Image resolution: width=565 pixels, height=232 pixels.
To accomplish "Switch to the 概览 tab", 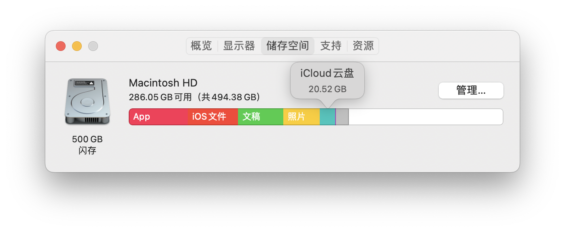I will pyautogui.click(x=201, y=46).
